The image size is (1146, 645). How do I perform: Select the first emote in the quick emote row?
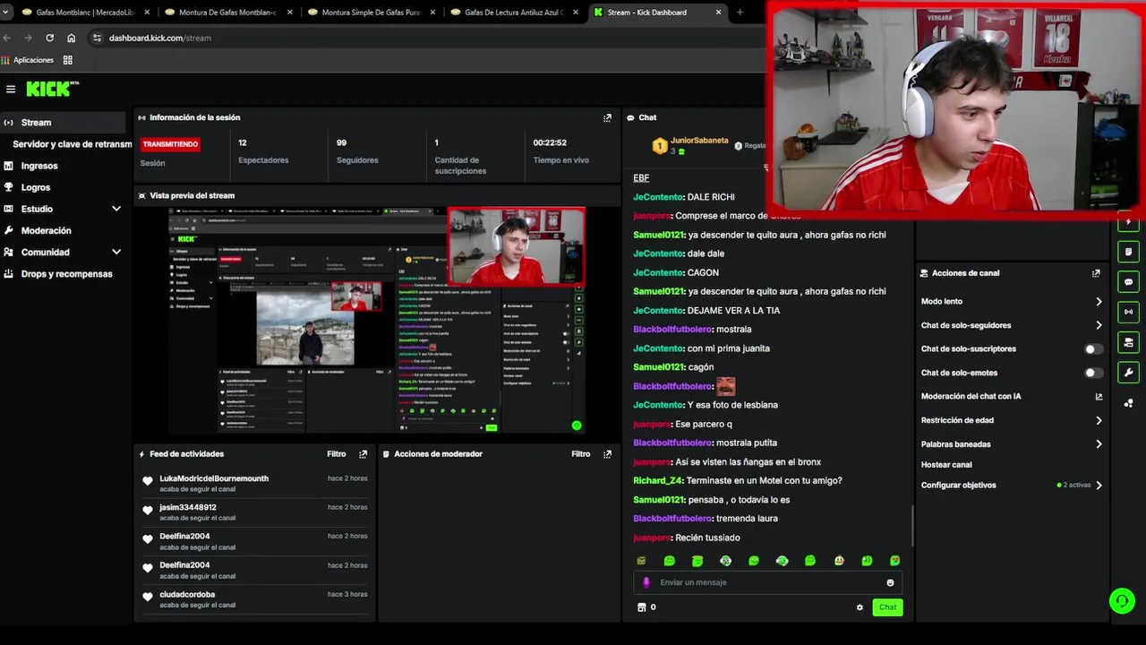(x=641, y=561)
